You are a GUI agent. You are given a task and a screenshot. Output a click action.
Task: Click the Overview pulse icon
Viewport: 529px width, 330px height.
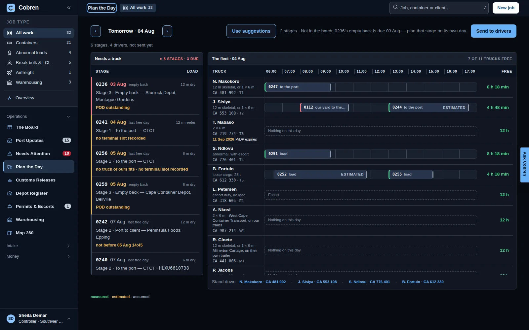(10, 98)
